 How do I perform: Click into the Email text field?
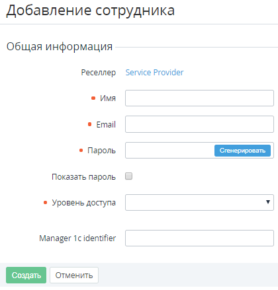pyautogui.click(x=199, y=124)
